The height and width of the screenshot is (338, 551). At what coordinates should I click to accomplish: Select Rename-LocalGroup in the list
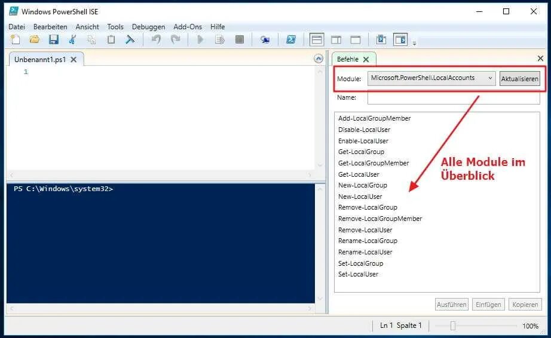[x=368, y=241]
